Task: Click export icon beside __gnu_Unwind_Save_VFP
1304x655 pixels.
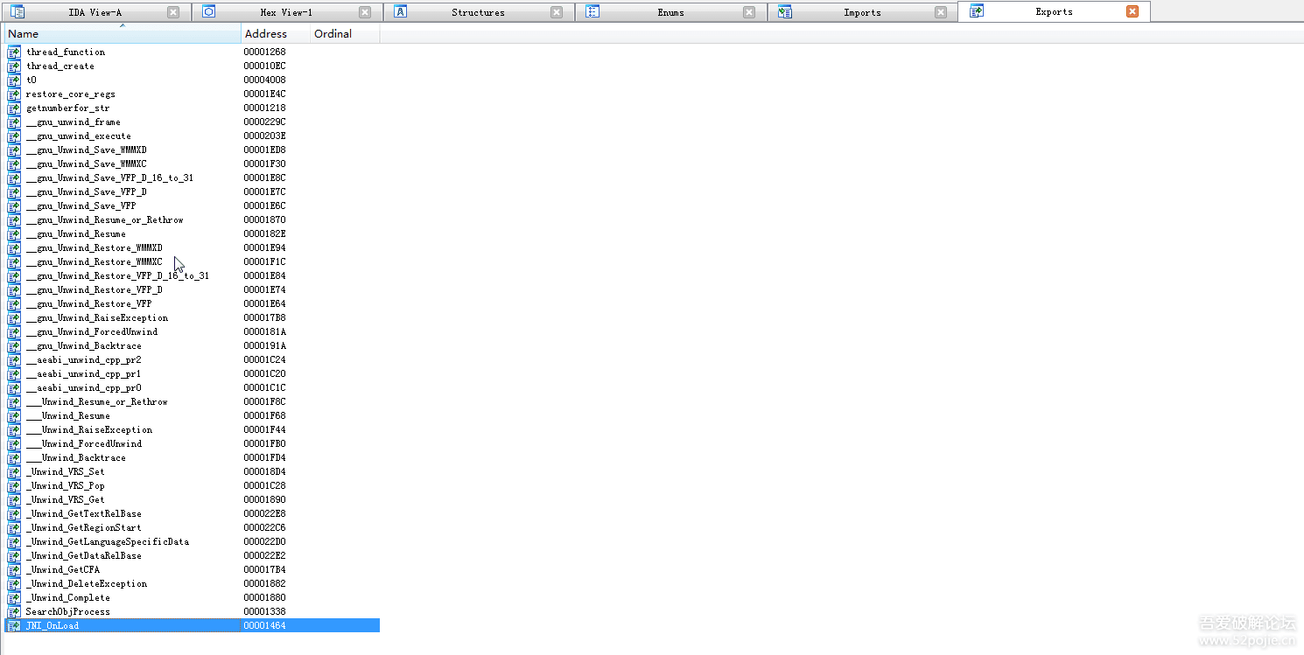Action: tap(14, 206)
